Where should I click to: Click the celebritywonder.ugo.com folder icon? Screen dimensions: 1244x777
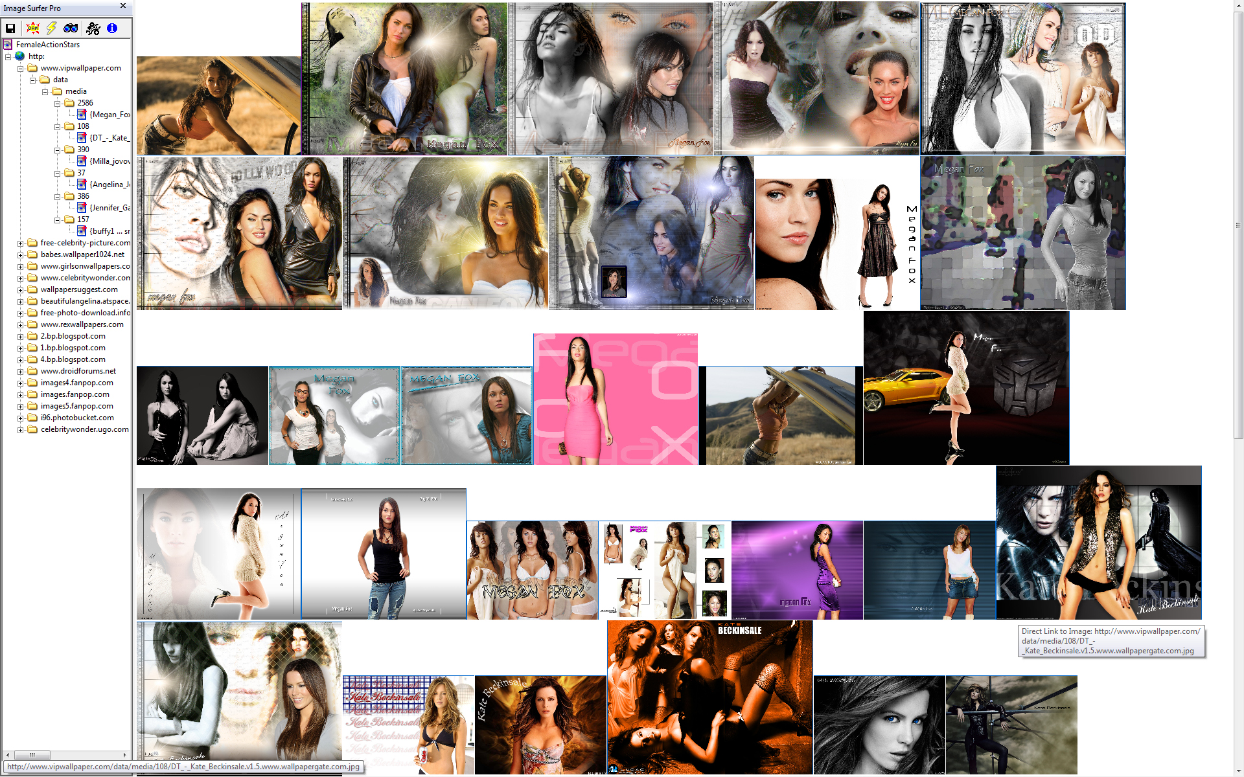click(x=32, y=429)
